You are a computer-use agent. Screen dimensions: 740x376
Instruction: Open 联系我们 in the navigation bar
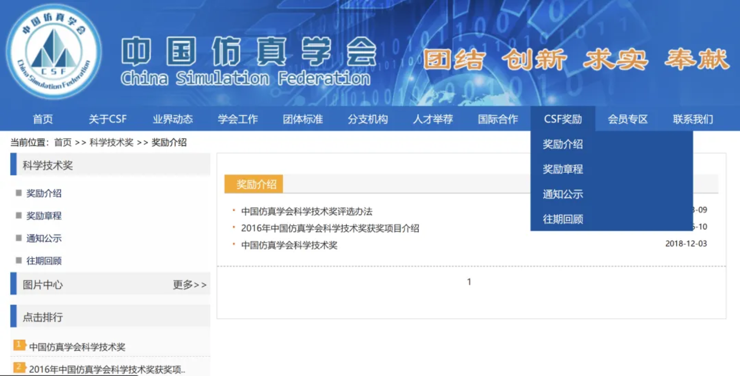[x=693, y=119]
